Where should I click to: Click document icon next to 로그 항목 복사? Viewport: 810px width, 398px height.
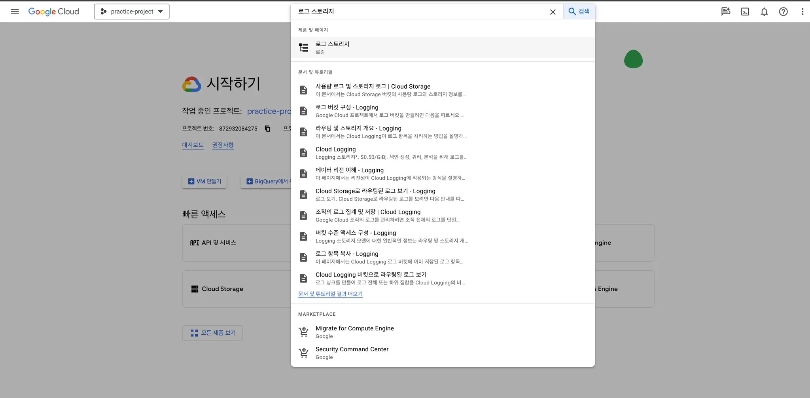click(x=303, y=258)
